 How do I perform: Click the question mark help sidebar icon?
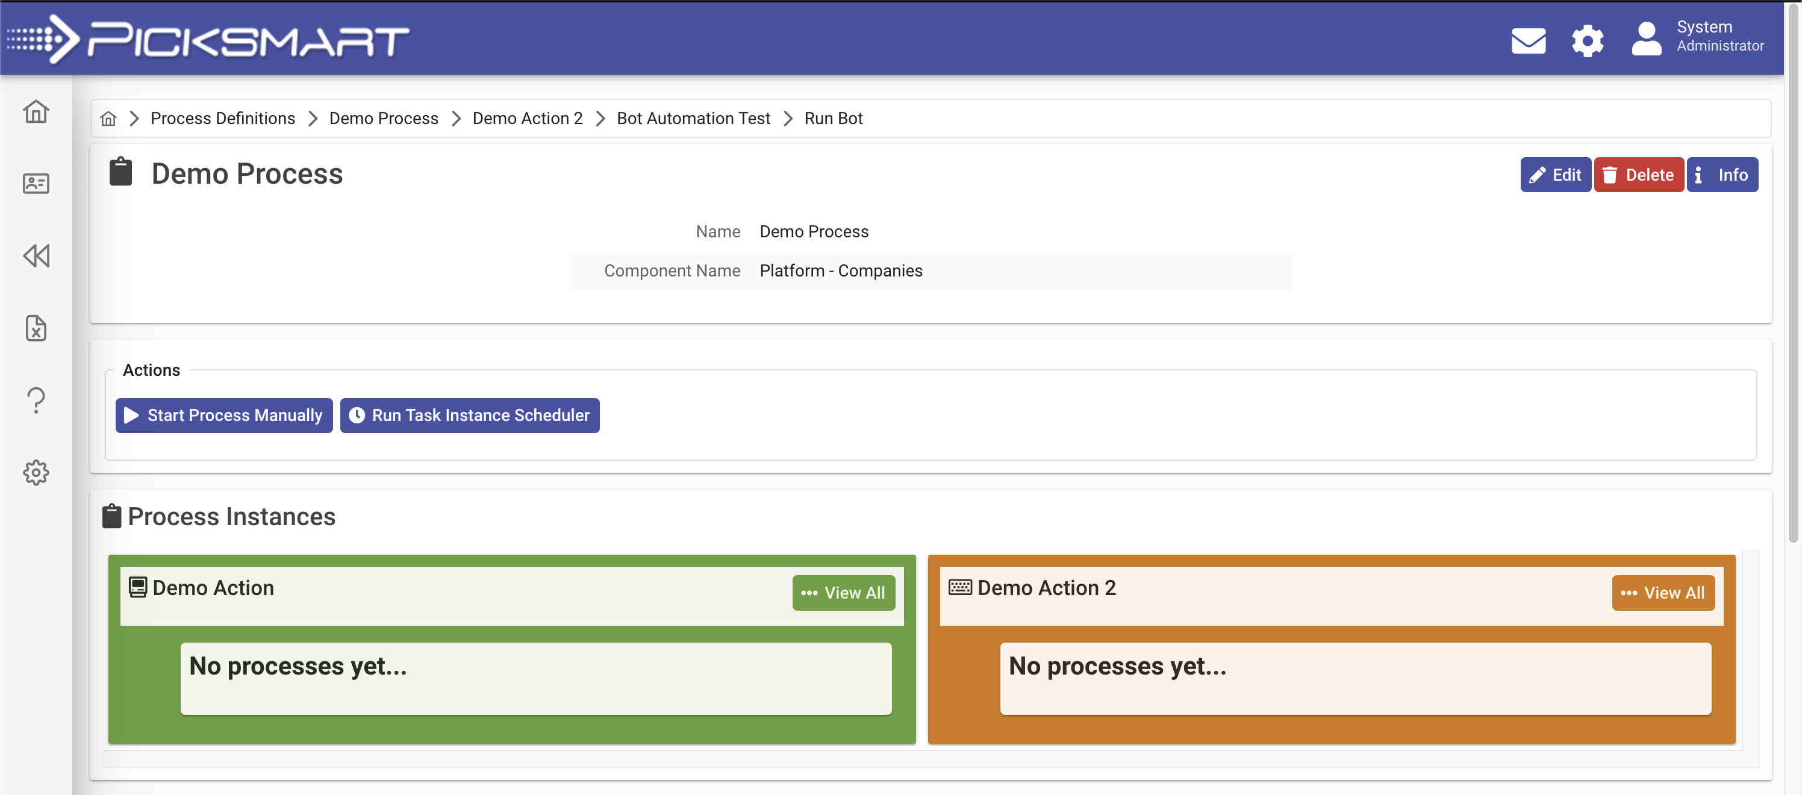point(36,401)
